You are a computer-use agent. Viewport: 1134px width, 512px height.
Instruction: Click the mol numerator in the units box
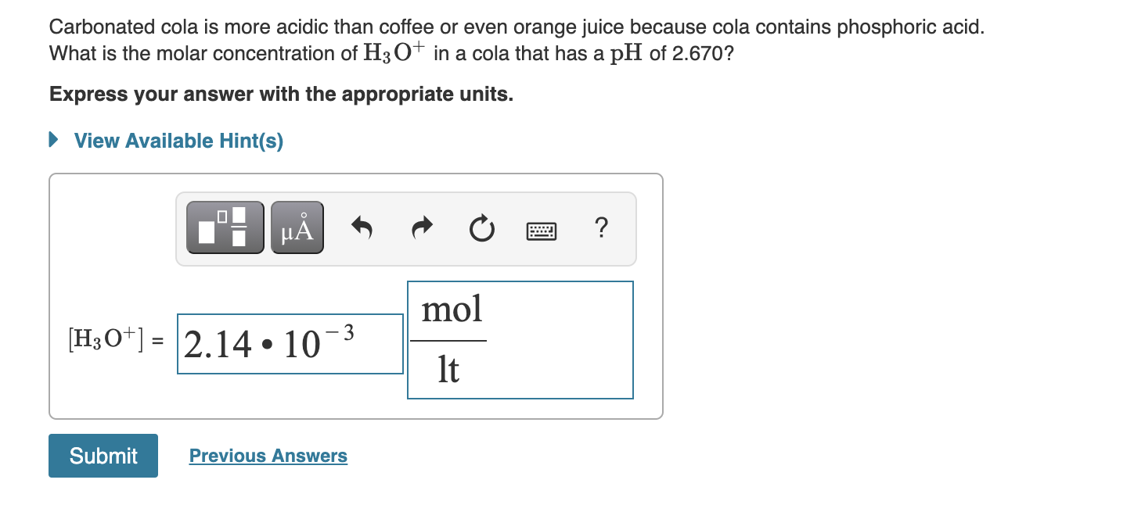pyautogui.click(x=452, y=310)
